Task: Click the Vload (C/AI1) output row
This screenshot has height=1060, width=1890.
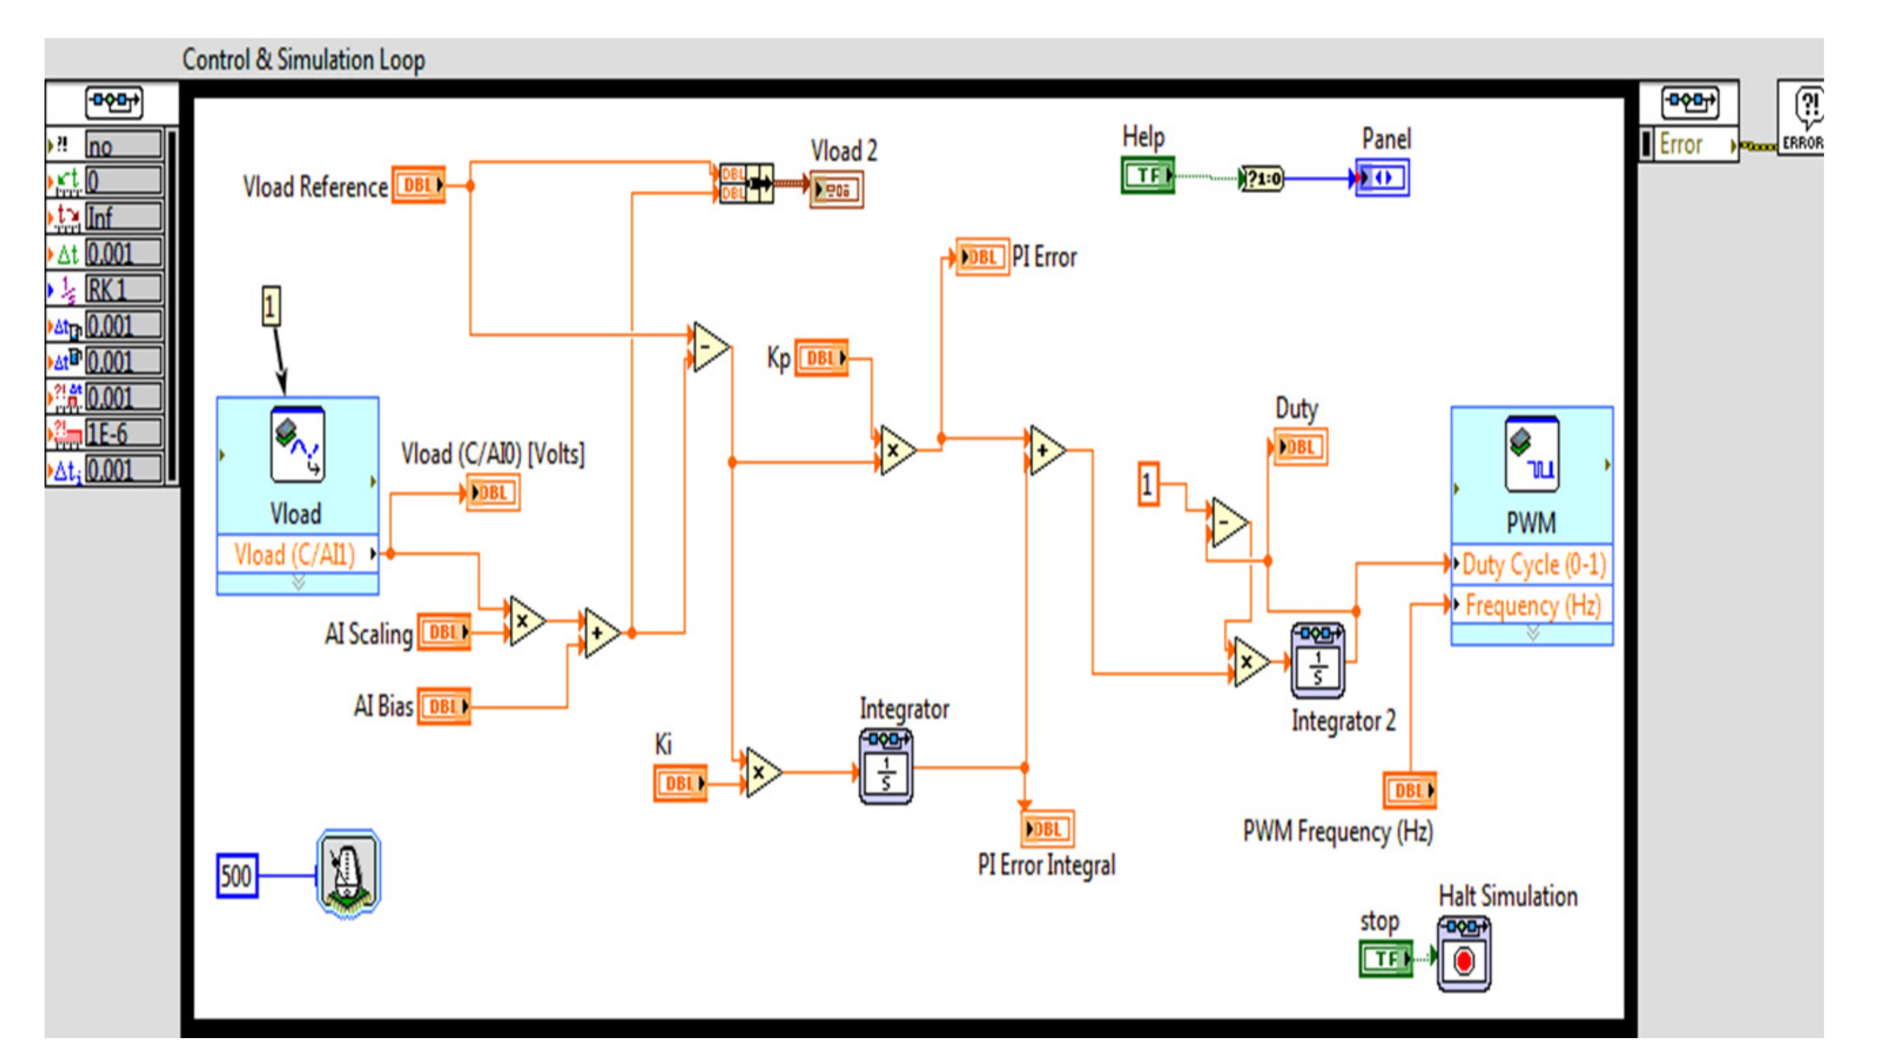Action: pos(298,554)
